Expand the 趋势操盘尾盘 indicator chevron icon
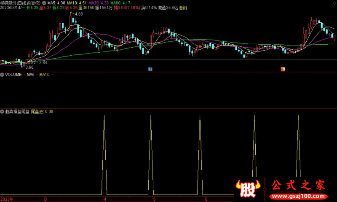 2,111
